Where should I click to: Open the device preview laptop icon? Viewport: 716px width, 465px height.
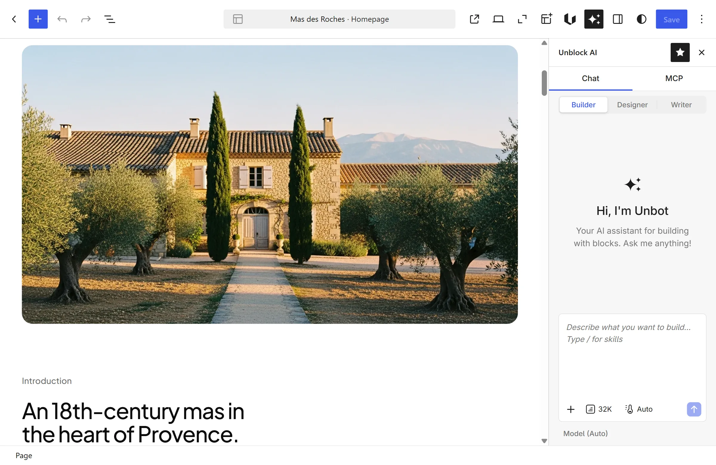498,19
